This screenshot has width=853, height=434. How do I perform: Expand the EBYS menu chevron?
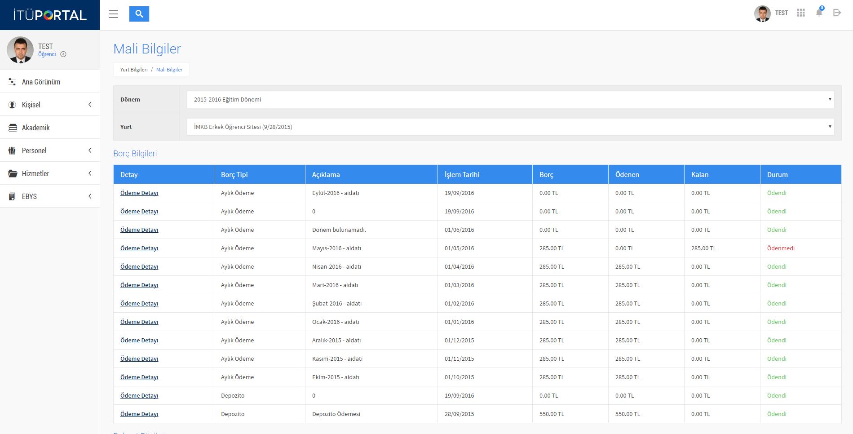(x=90, y=196)
